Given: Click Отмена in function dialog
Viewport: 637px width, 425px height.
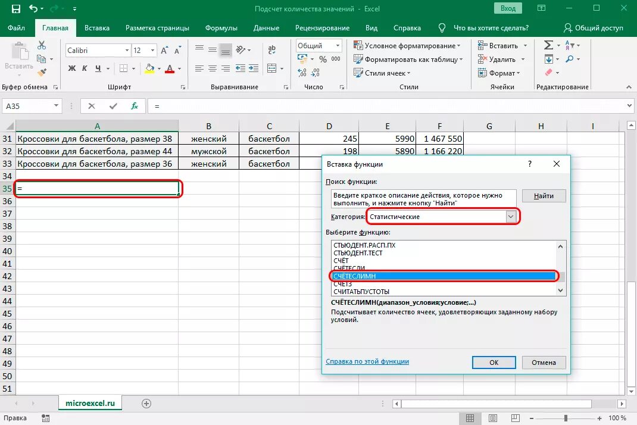Looking at the screenshot, I should point(544,362).
